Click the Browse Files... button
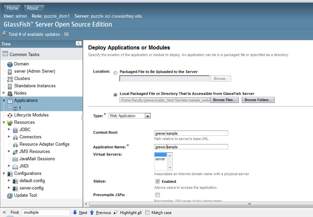 click(224, 100)
